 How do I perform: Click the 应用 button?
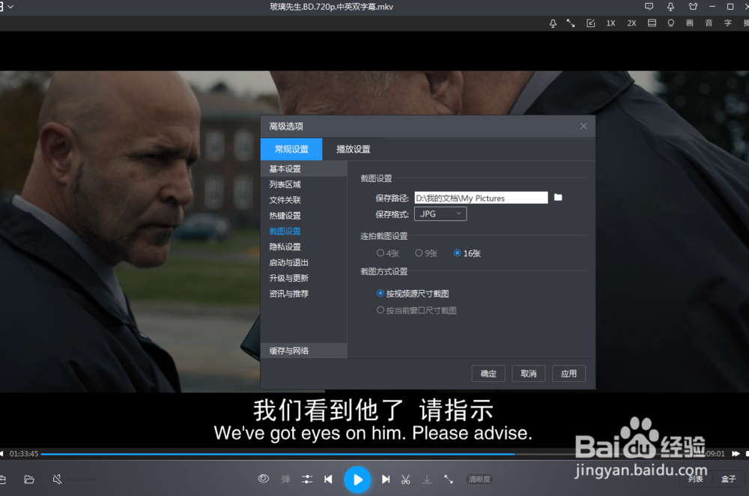click(568, 374)
